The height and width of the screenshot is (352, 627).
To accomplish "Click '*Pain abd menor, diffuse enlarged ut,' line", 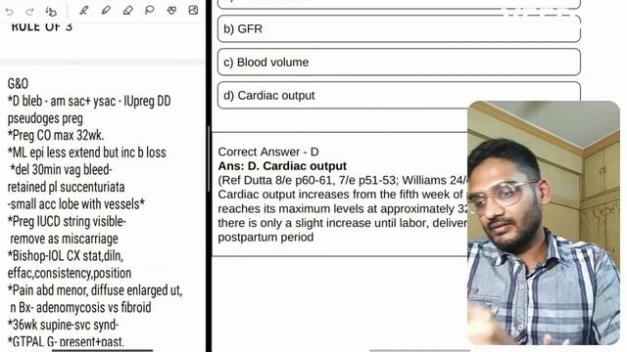I will (95, 290).
